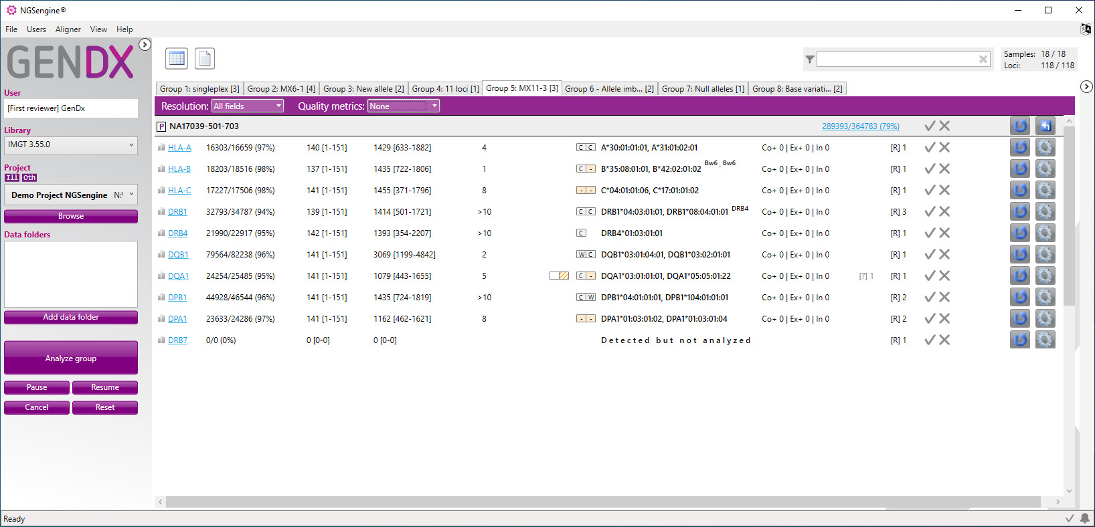Click the Analyze group button

click(x=71, y=358)
